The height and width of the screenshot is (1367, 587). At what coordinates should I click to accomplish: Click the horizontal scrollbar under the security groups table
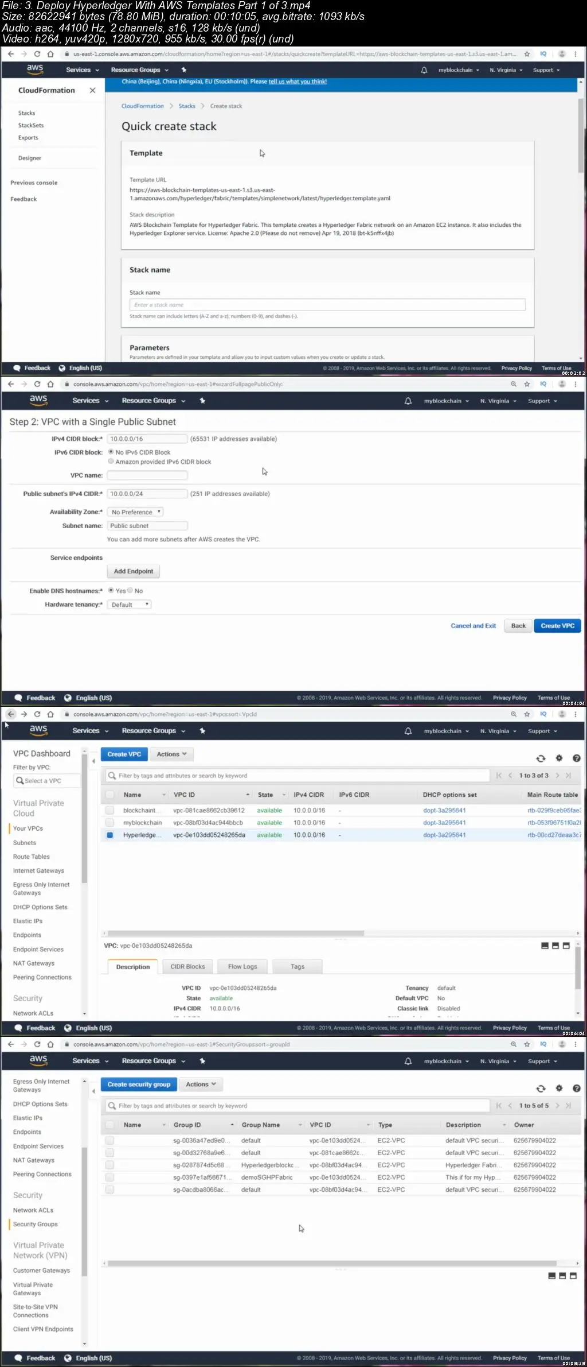(x=332, y=1263)
